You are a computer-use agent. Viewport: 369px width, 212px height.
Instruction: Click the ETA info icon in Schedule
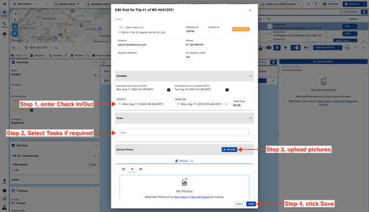tap(169, 90)
